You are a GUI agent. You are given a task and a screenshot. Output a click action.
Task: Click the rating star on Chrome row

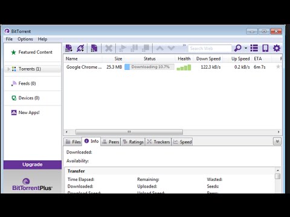[x=278, y=66]
